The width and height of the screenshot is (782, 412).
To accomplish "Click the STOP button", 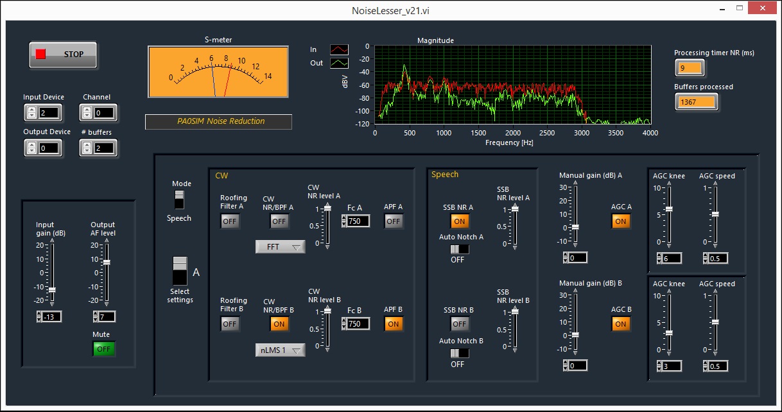I will [63, 55].
